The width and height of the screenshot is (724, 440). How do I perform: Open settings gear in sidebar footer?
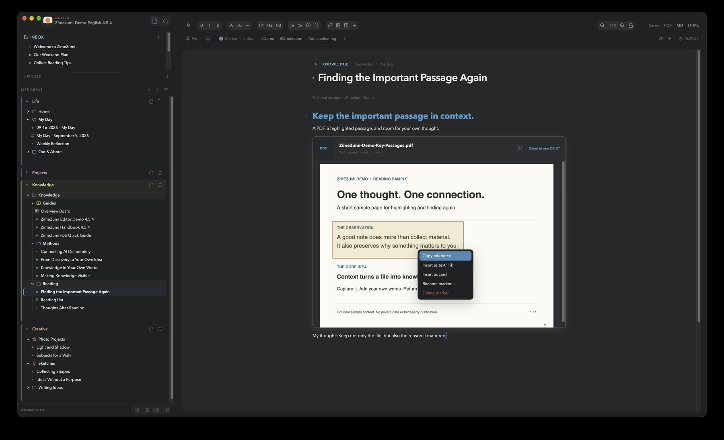pyautogui.click(x=167, y=410)
